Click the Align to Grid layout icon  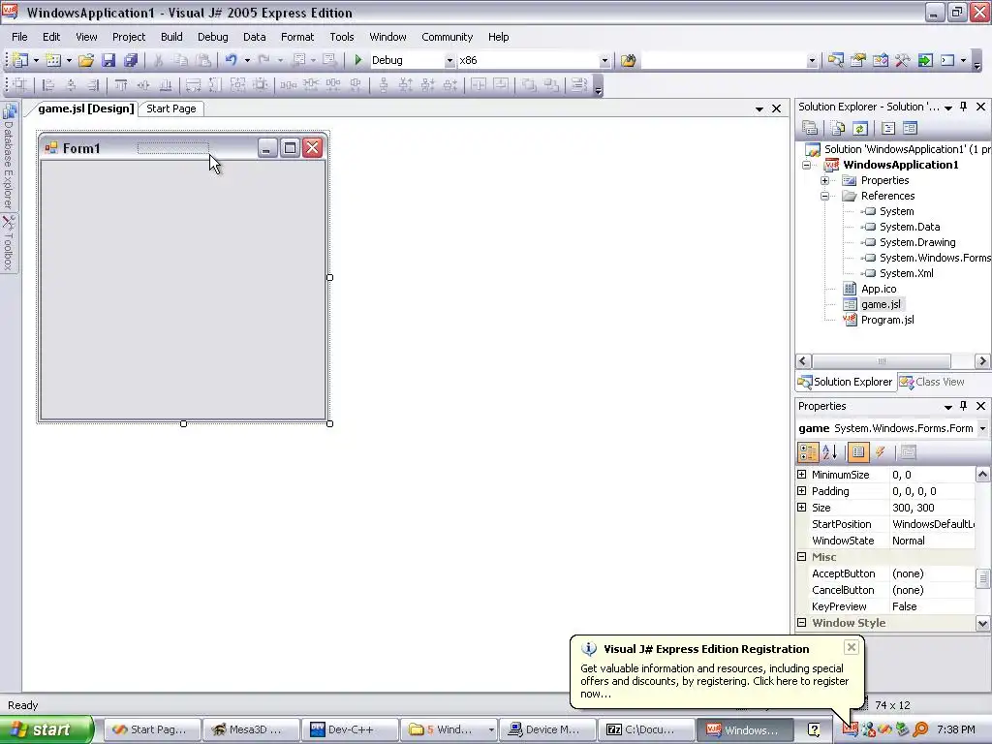coord(20,85)
